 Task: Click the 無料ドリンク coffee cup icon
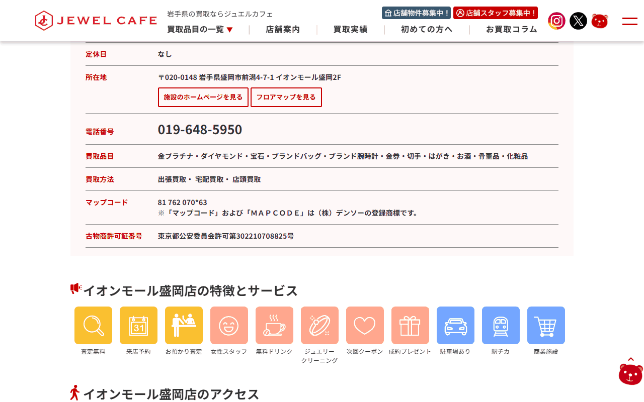[x=274, y=326]
